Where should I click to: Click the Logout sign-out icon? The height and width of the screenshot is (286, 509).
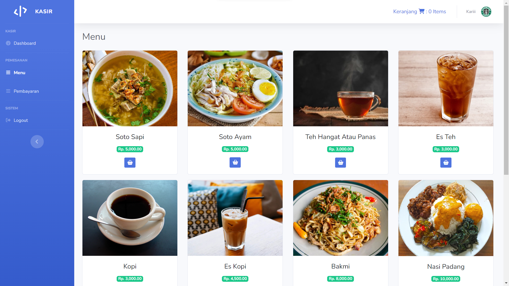tap(8, 120)
